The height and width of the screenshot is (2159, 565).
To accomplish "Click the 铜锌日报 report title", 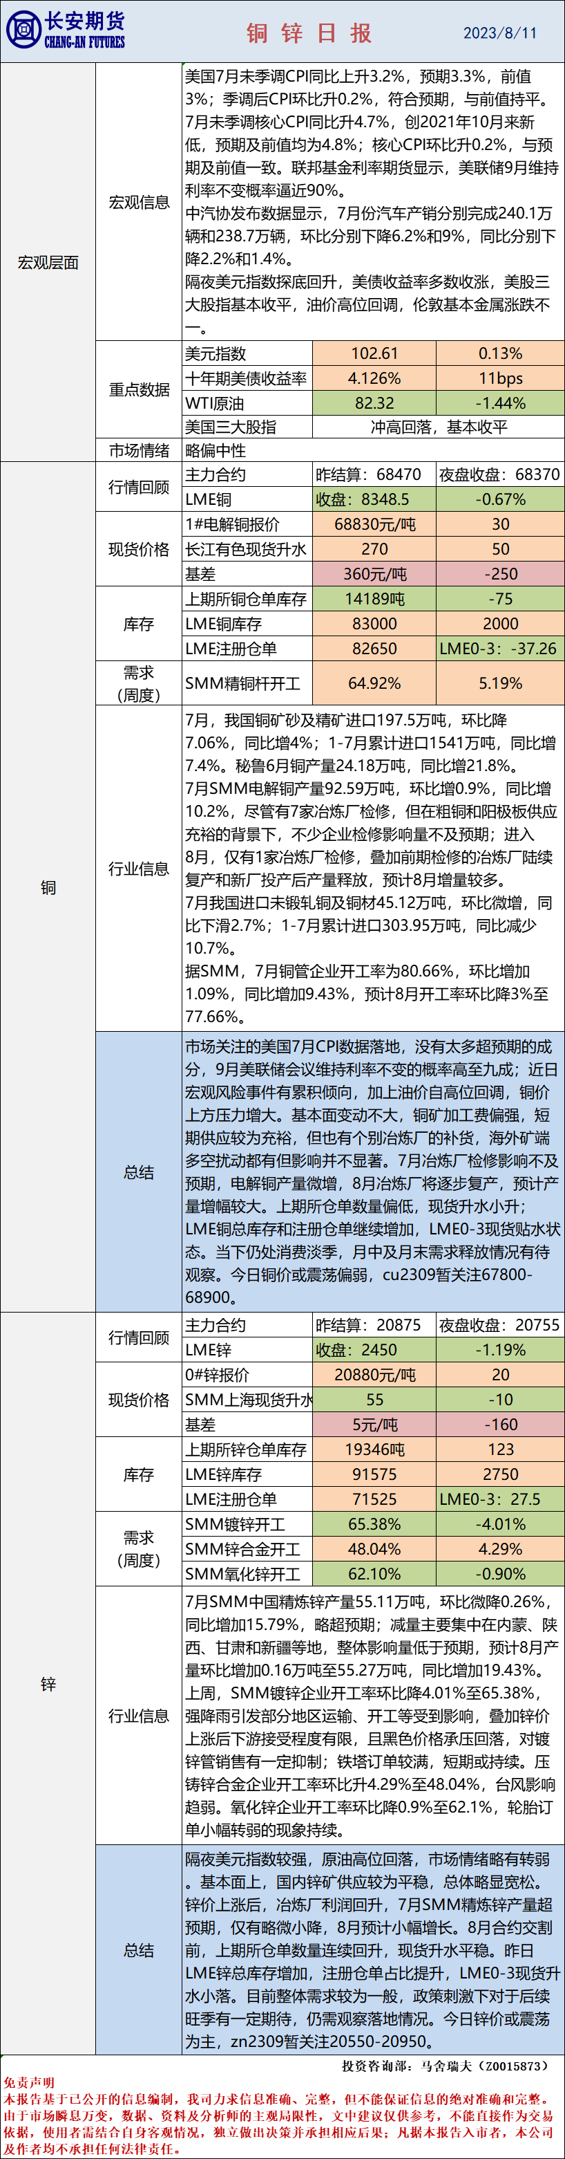I will tap(309, 33).
